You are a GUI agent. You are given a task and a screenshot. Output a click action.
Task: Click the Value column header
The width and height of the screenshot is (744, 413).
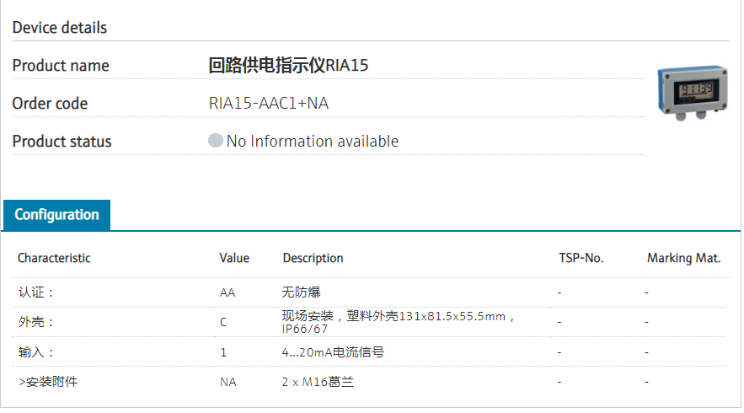coord(234,258)
